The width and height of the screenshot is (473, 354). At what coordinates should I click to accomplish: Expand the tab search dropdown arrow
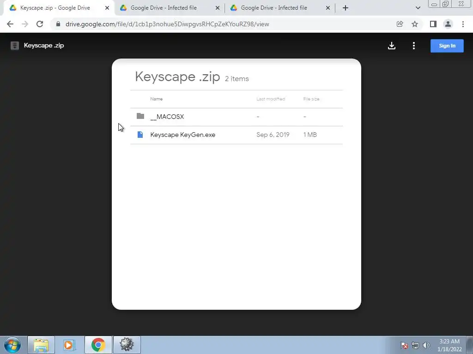pos(418,8)
